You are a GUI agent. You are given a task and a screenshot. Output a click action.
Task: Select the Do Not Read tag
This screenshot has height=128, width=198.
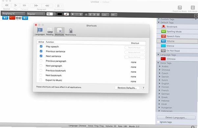[x=177, y=51]
